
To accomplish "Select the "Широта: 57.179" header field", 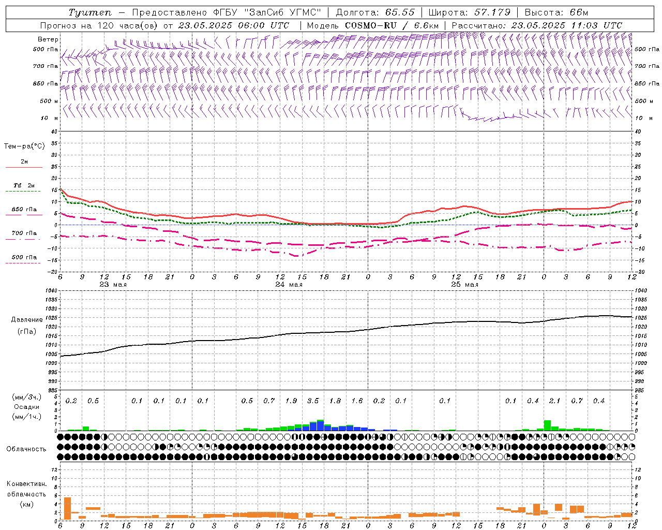I will pos(470,12).
